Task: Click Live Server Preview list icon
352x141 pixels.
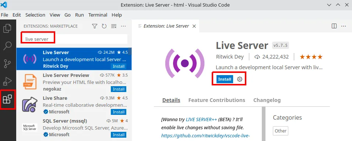Action: (29, 82)
